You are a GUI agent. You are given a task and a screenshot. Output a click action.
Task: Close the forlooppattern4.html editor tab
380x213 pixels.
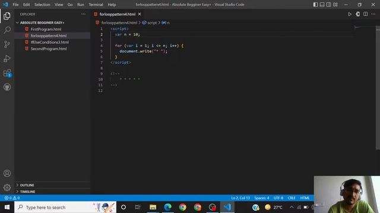(140, 14)
